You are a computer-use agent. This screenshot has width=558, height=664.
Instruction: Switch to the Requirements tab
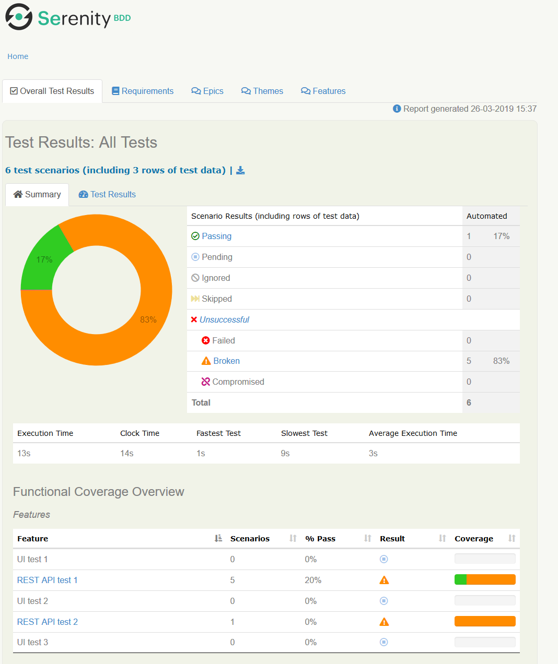click(142, 91)
